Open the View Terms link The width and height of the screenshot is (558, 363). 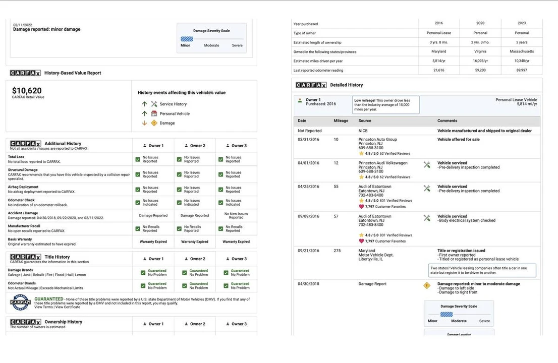[43, 307]
